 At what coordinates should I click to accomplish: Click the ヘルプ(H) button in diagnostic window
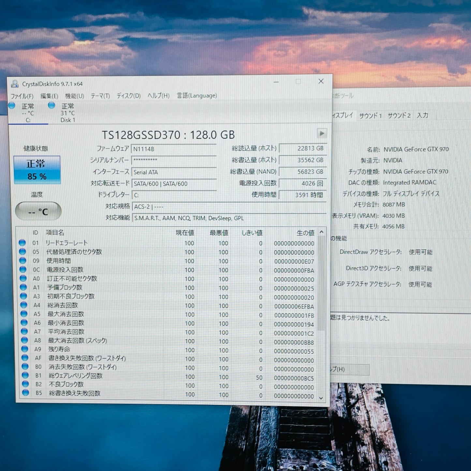[x=350, y=369]
